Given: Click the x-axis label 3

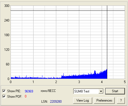Looking at the screenshot, I should point(79,82).
